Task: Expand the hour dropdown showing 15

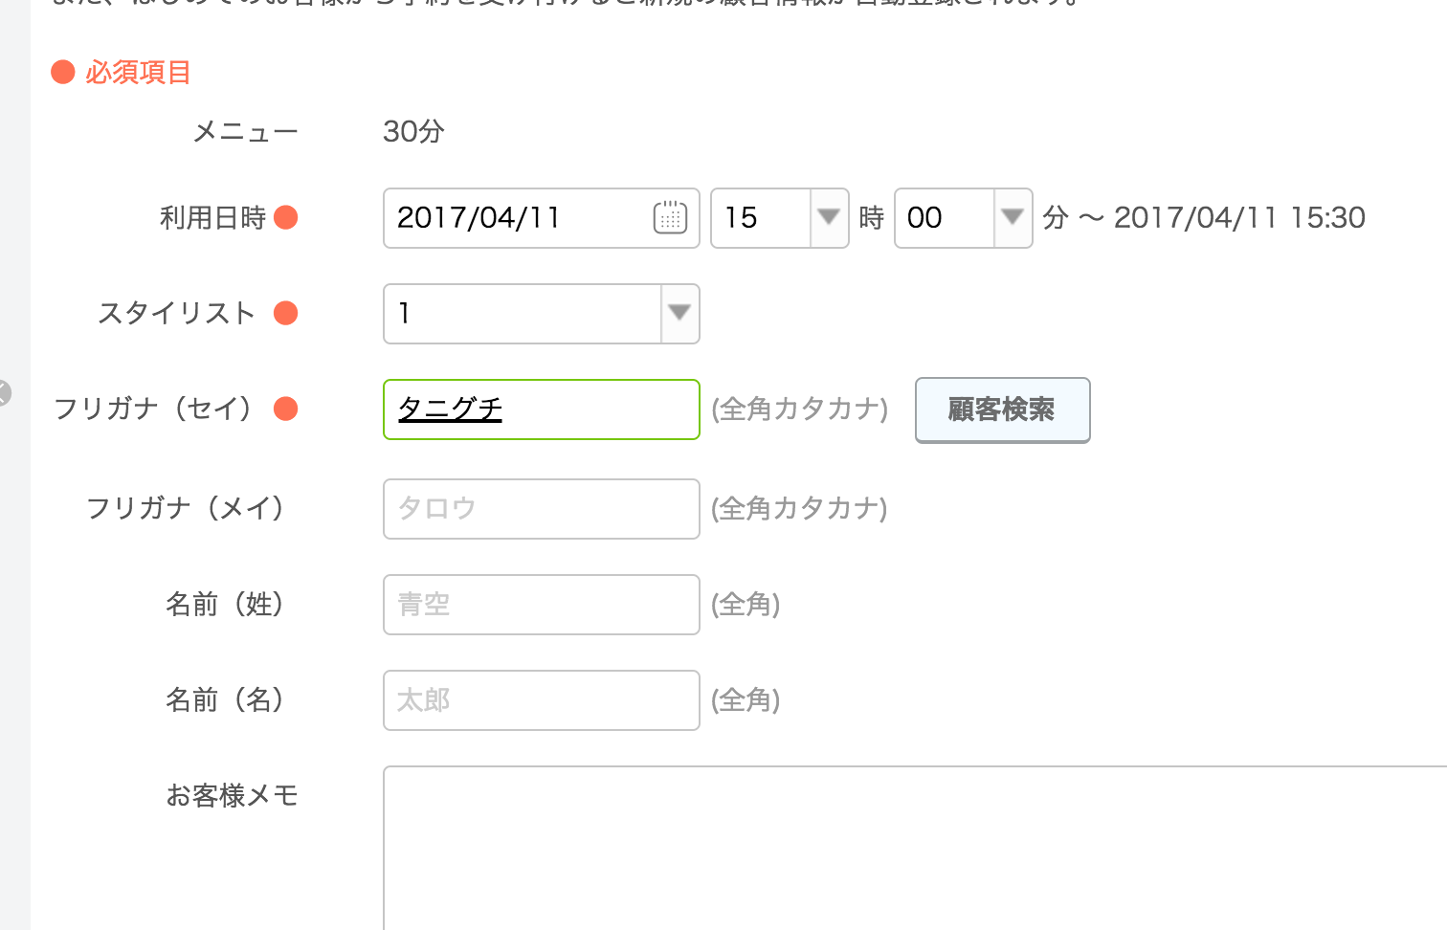Action: pos(780,218)
